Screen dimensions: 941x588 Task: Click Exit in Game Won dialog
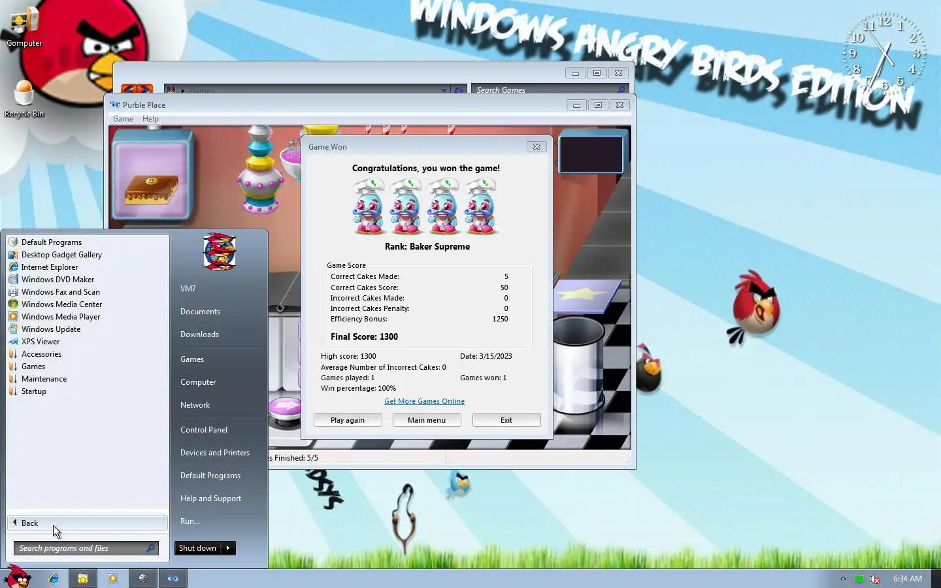pyautogui.click(x=506, y=420)
